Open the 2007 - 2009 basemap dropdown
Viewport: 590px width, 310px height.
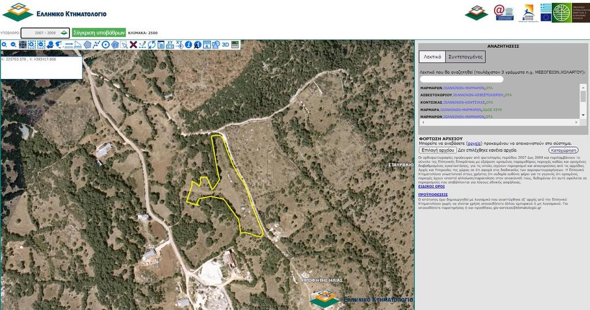45,33
